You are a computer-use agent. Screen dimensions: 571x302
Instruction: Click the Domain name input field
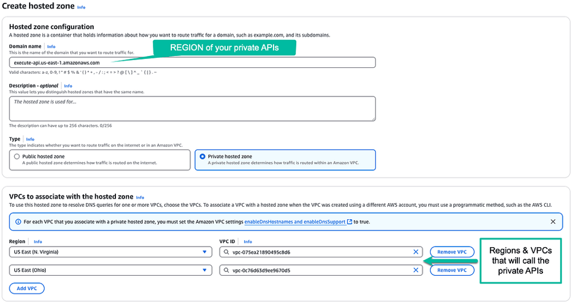[192, 63]
